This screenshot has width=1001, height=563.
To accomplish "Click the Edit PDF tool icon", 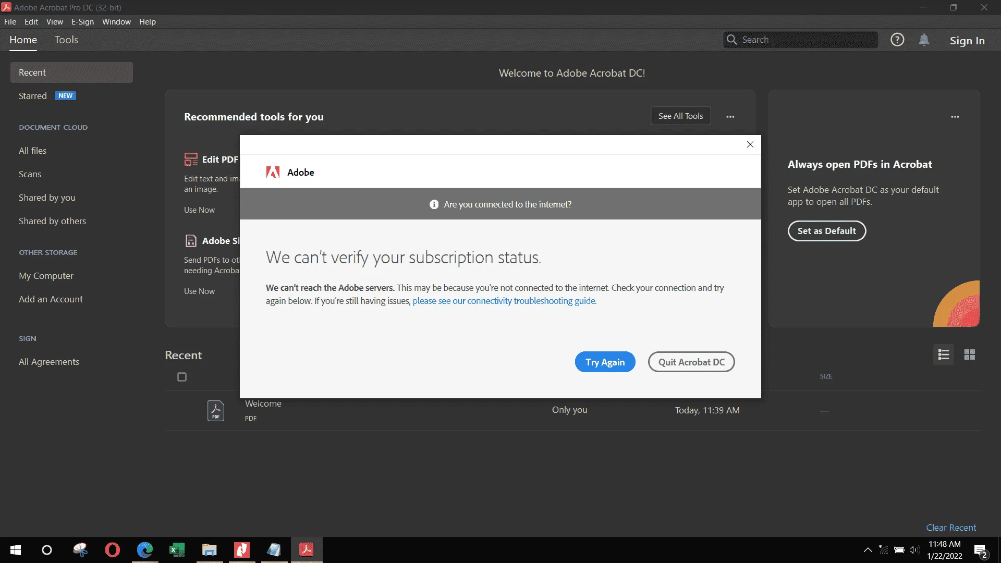I will tap(191, 159).
